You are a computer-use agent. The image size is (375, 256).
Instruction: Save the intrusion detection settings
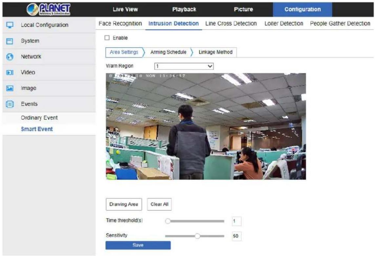click(x=138, y=245)
